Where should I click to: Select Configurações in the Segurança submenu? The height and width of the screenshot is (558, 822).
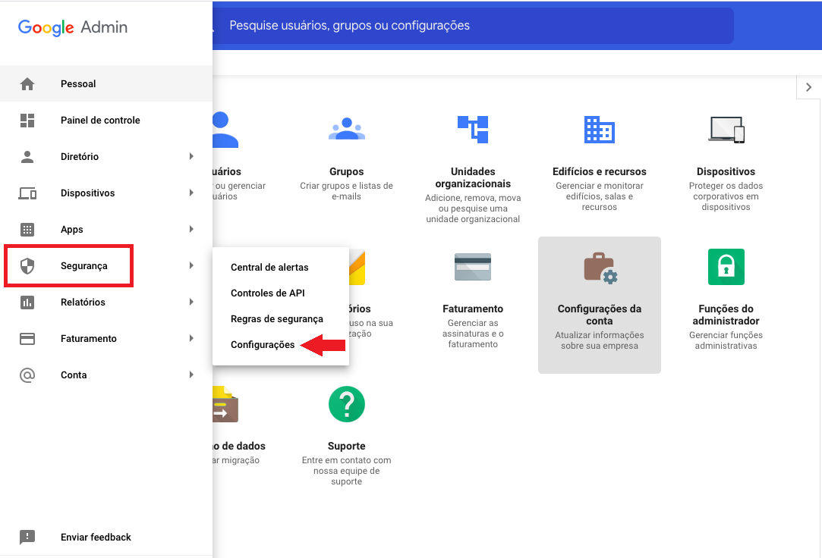pos(263,345)
